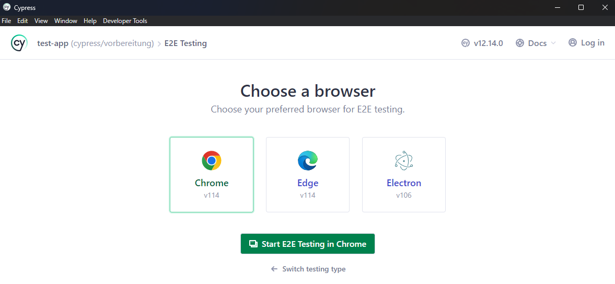Click the Cypress logo in the header

(19, 43)
